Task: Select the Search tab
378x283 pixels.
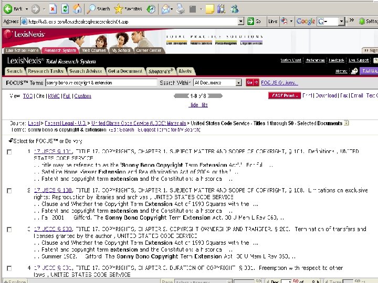Action: 15,71
